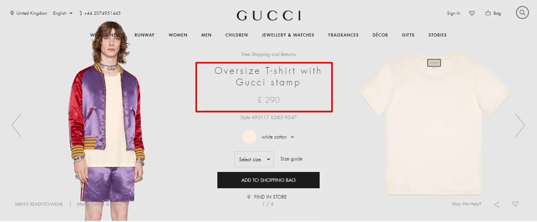Open the JEWELLERY & WATCHES menu
This screenshot has height=222, width=537.
[x=288, y=35]
